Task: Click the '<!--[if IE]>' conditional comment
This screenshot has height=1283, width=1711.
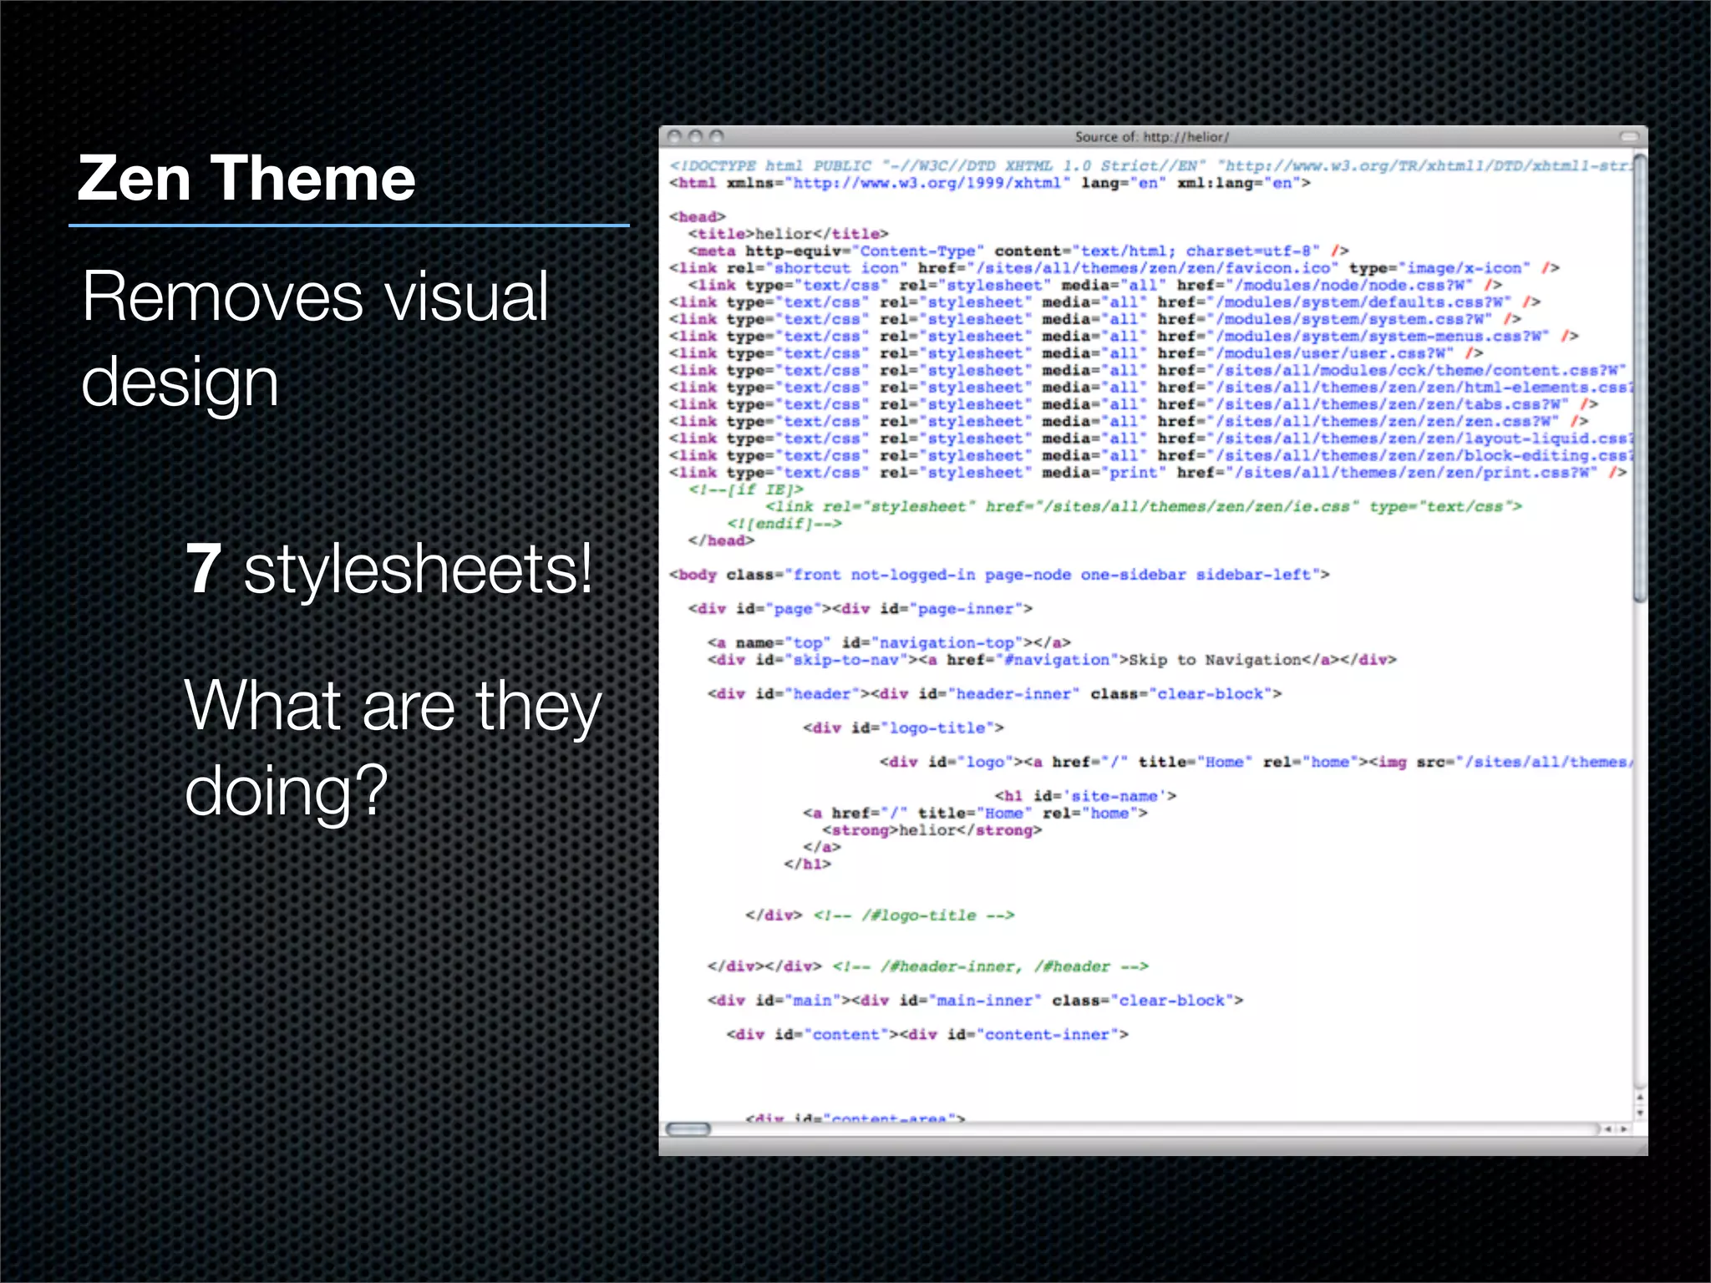Action: tap(746, 489)
